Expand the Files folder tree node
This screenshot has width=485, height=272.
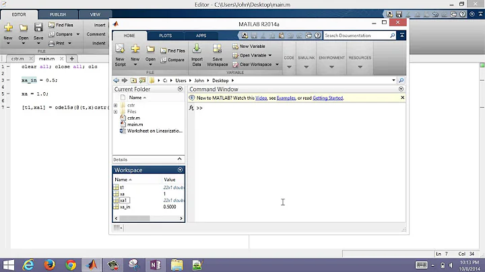(116, 112)
